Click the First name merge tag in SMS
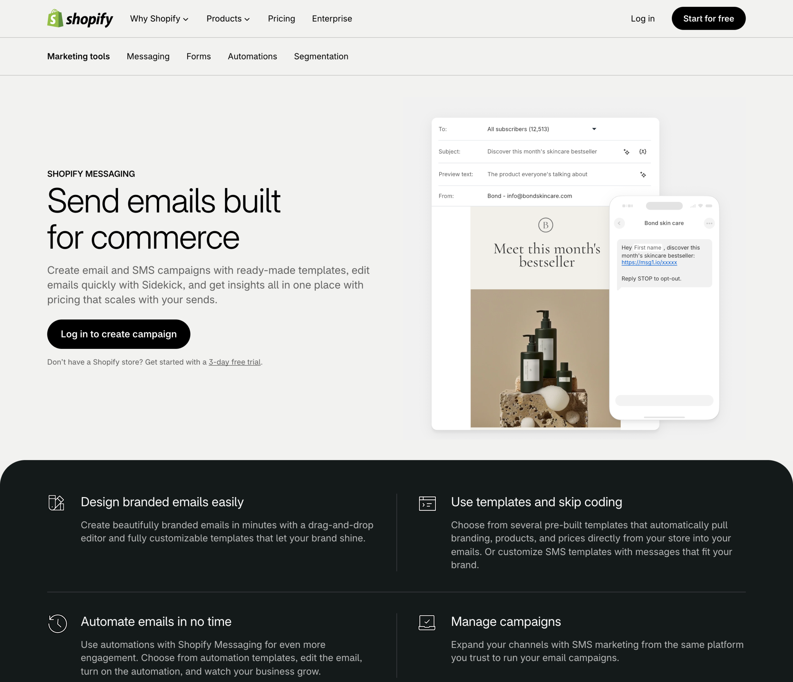This screenshot has width=793, height=682. coord(648,248)
